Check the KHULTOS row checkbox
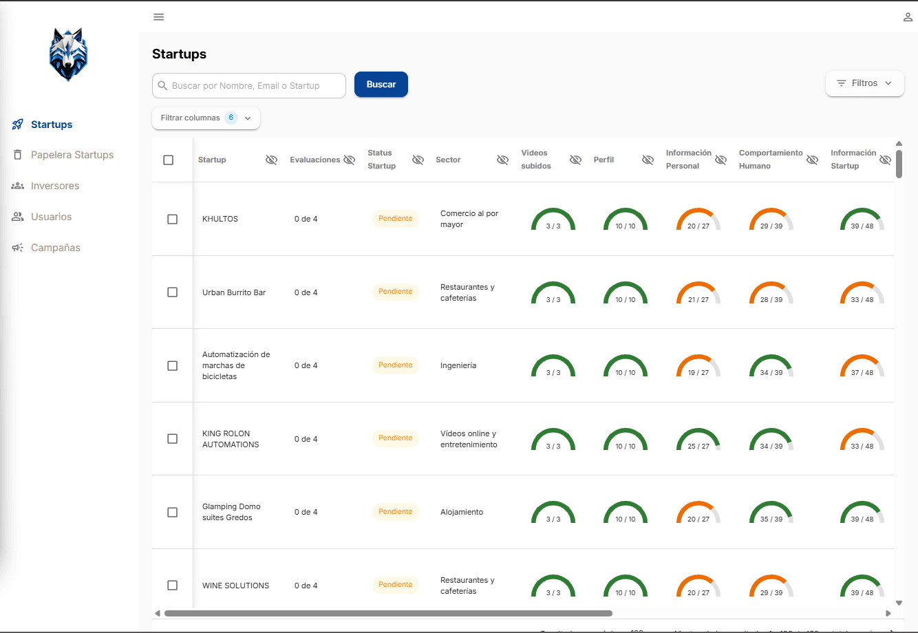 (x=173, y=219)
